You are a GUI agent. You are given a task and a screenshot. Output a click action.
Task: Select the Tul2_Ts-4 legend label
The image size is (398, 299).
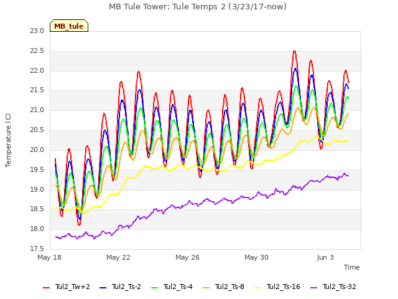(178, 287)
